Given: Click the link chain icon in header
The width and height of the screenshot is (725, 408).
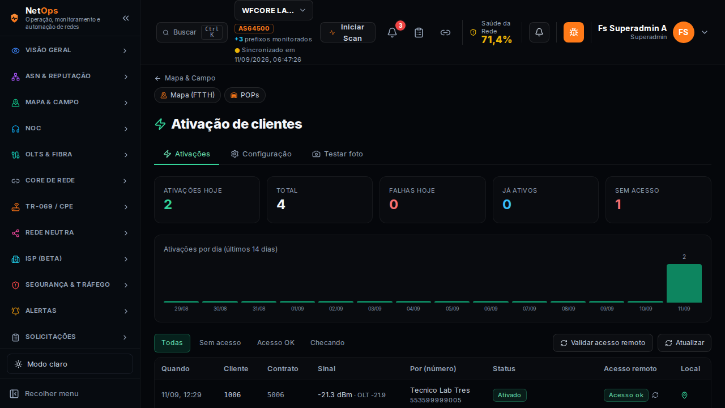Looking at the screenshot, I should point(445,32).
